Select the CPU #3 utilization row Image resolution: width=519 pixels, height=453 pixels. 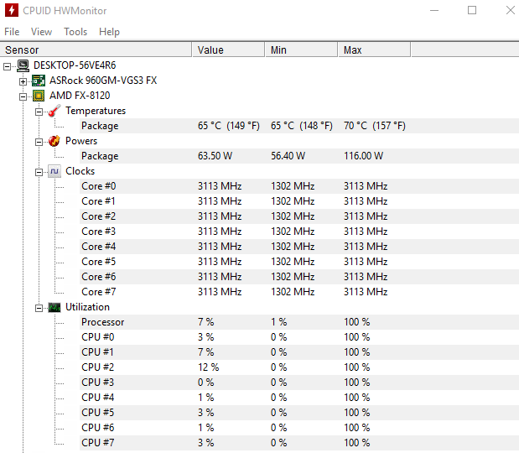[299, 383]
